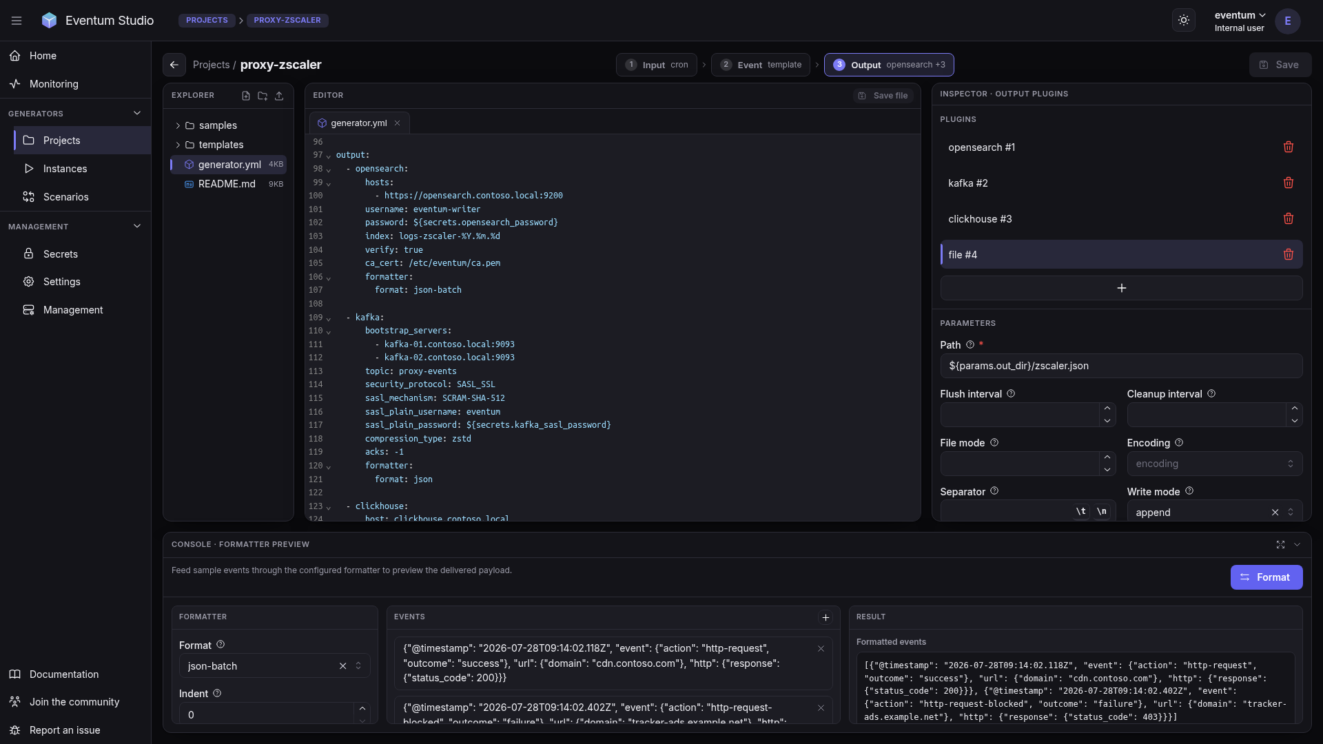
Task: Open README.md in Explorer
Action: [x=228, y=184]
